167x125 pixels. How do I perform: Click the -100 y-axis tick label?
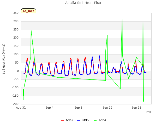point(15,87)
